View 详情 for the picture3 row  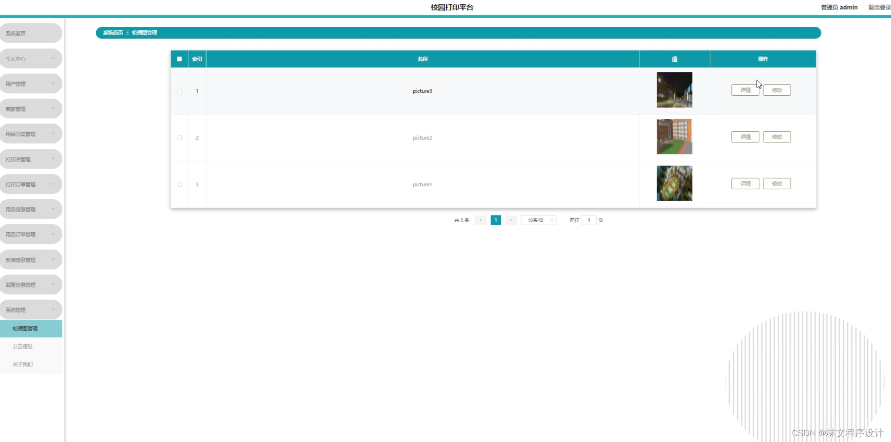[745, 90]
